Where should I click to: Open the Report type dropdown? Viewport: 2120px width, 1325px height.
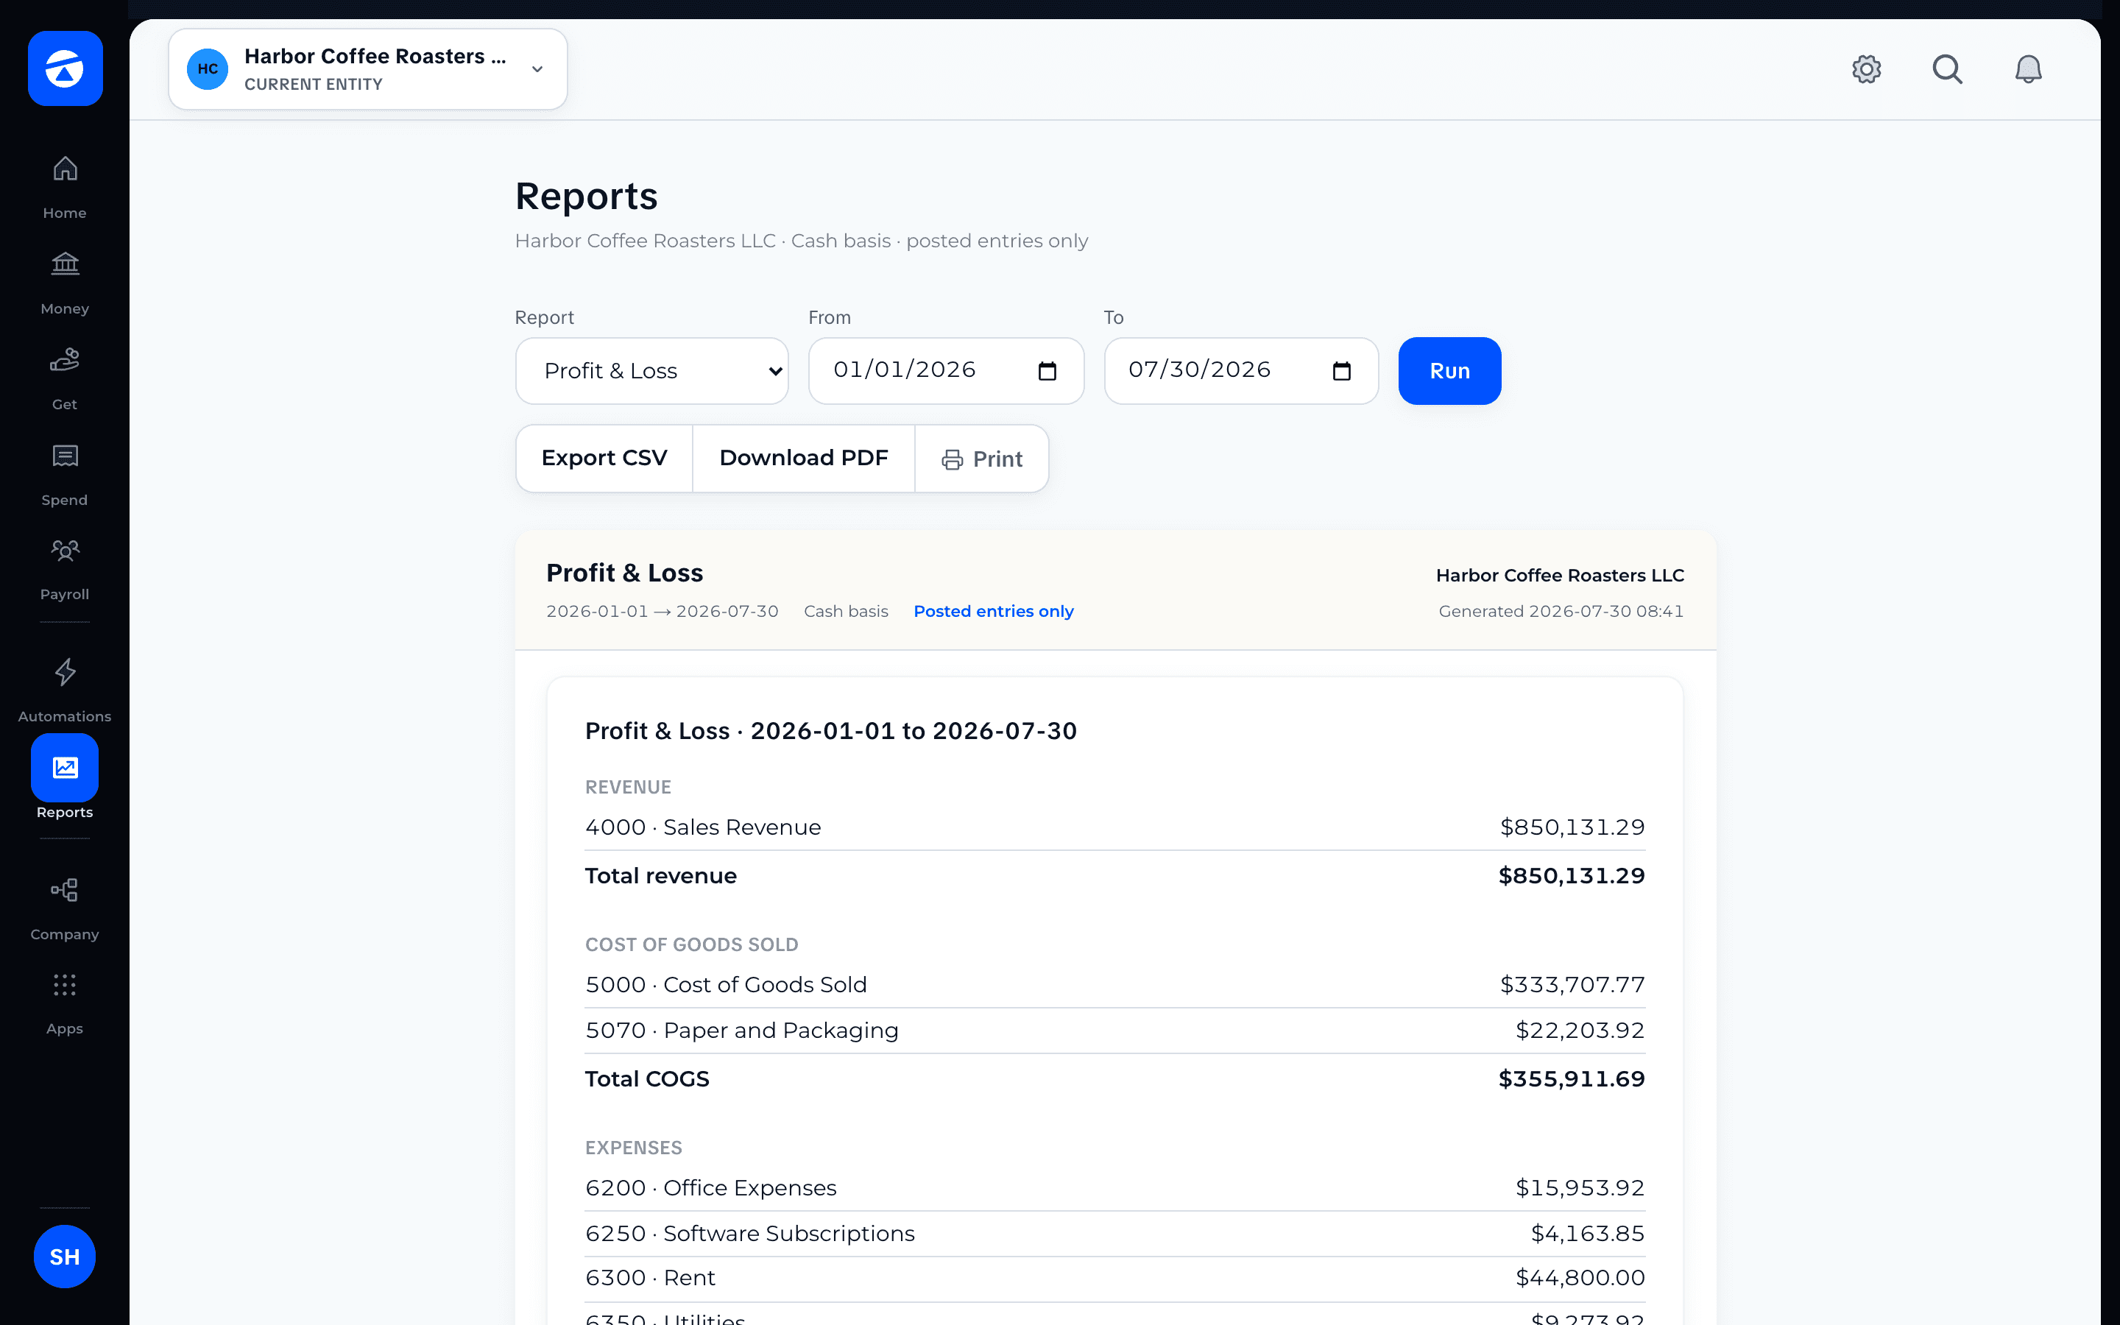(651, 371)
